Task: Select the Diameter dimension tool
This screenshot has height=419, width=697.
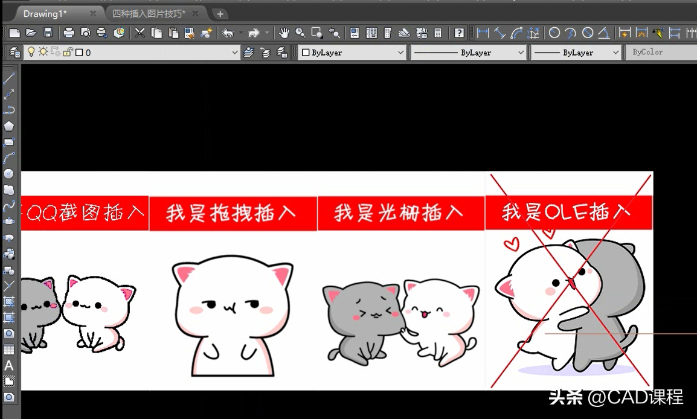Action: (x=588, y=33)
